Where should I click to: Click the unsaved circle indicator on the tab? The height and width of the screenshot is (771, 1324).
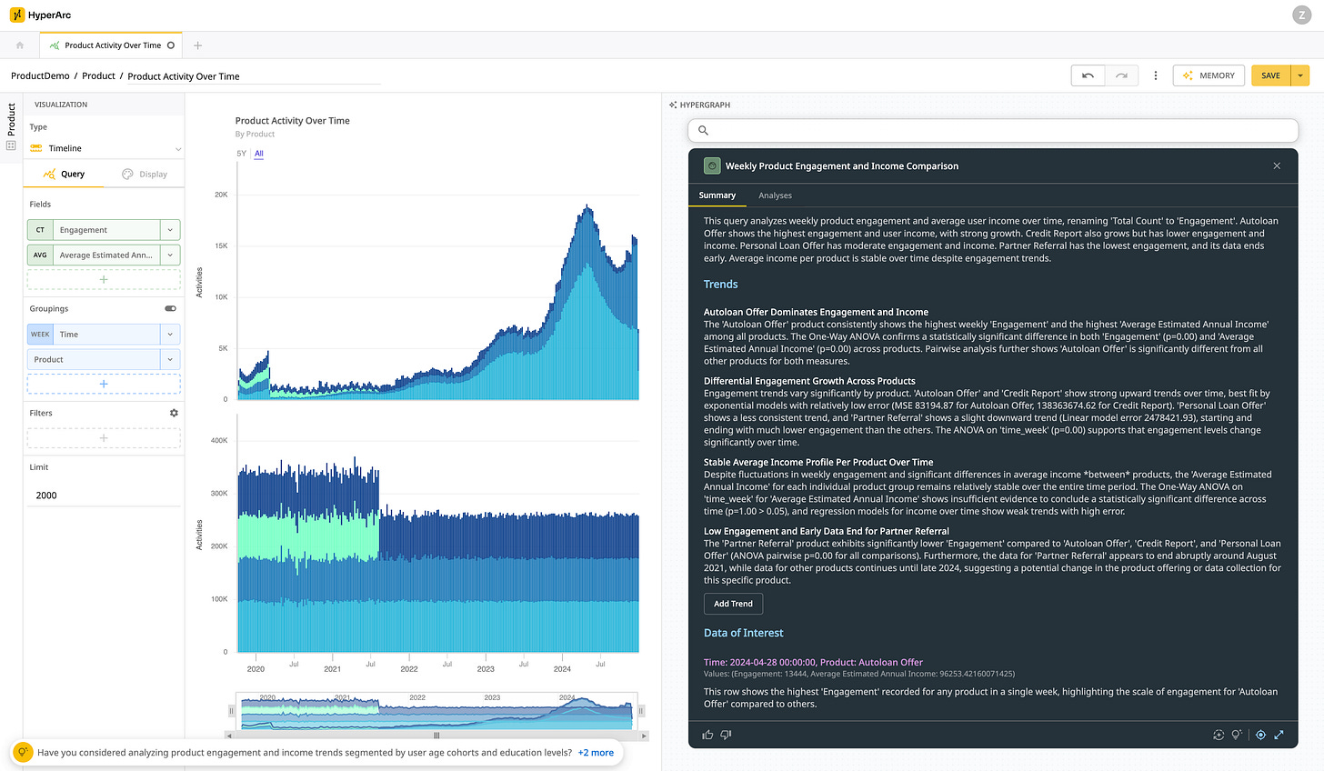tap(171, 45)
